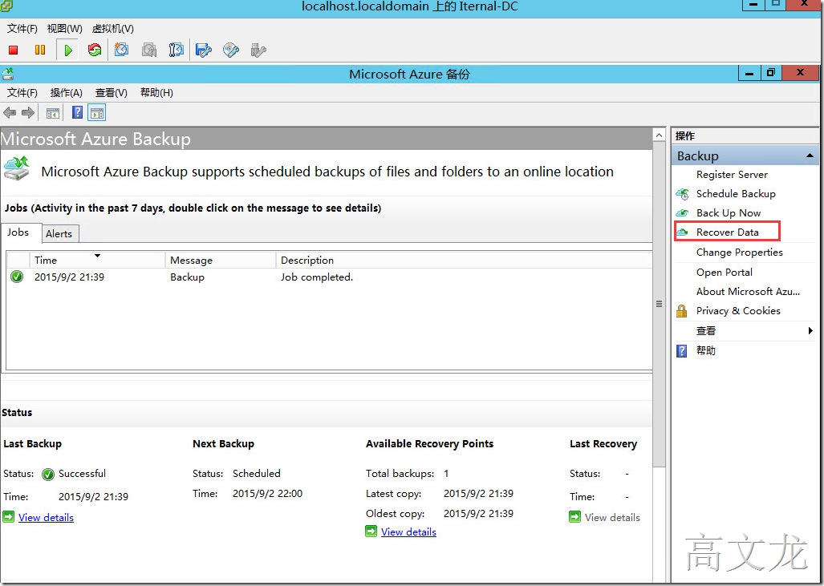Suspend the VM using the pause icon
824x586 pixels.
pyautogui.click(x=40, y=50)
